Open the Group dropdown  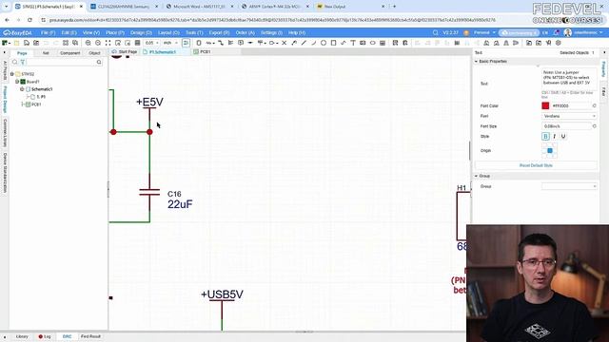[x=569, y=186]
